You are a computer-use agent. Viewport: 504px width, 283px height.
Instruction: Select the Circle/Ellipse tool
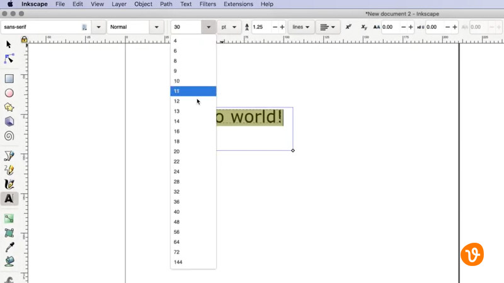click(x=9, y=93)
